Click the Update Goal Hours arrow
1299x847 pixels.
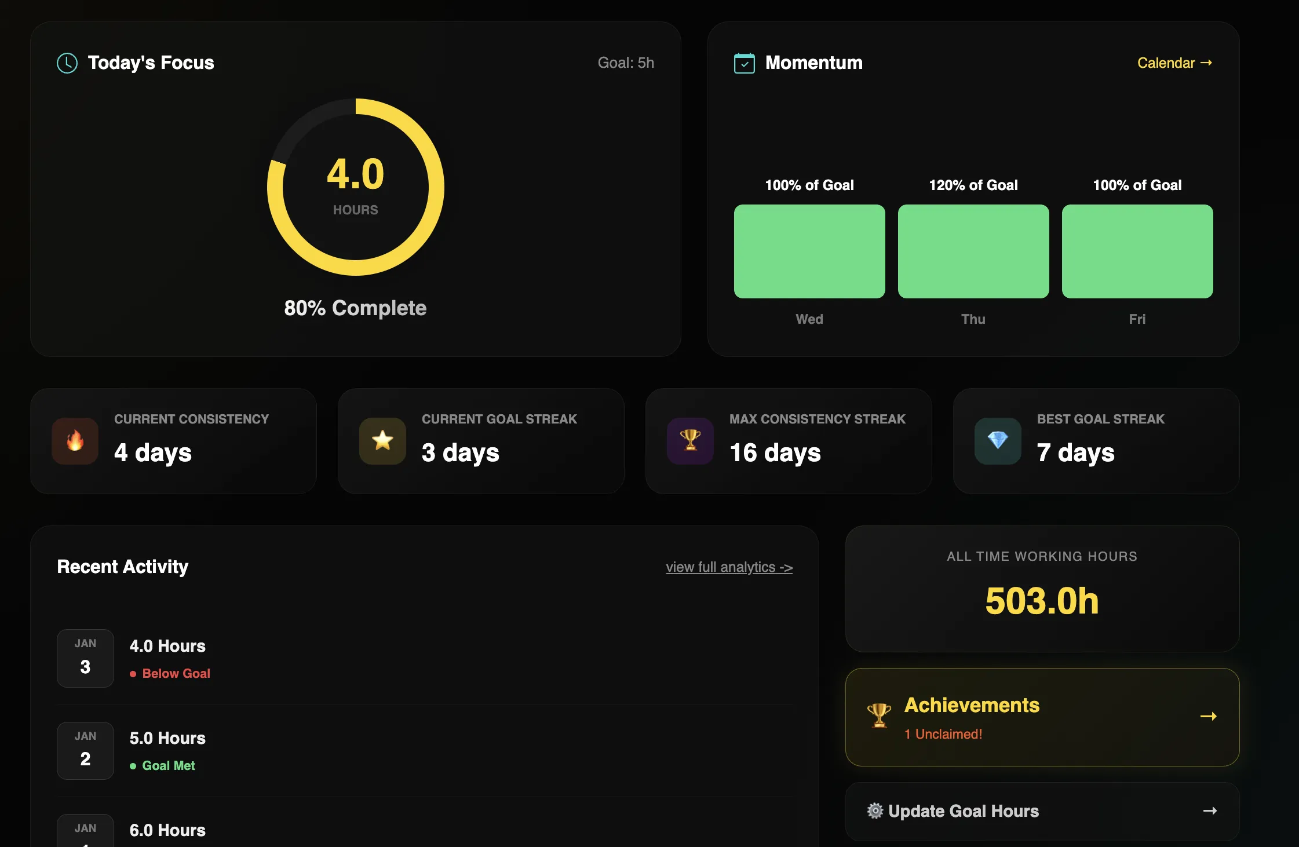[x=1210, y=811]
